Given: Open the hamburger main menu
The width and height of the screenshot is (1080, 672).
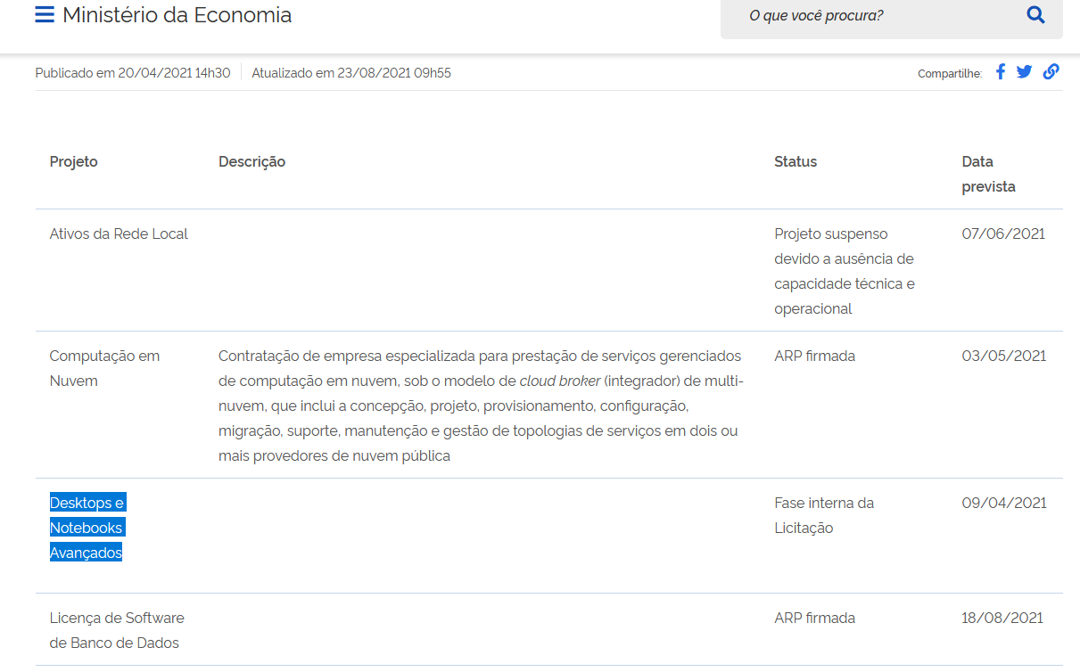Looking at the screenshot, I should 45,15.
